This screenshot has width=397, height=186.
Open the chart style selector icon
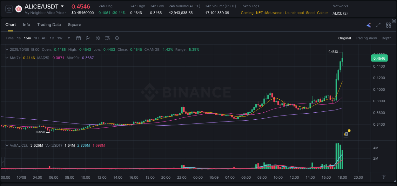click(x=88, y=38)
